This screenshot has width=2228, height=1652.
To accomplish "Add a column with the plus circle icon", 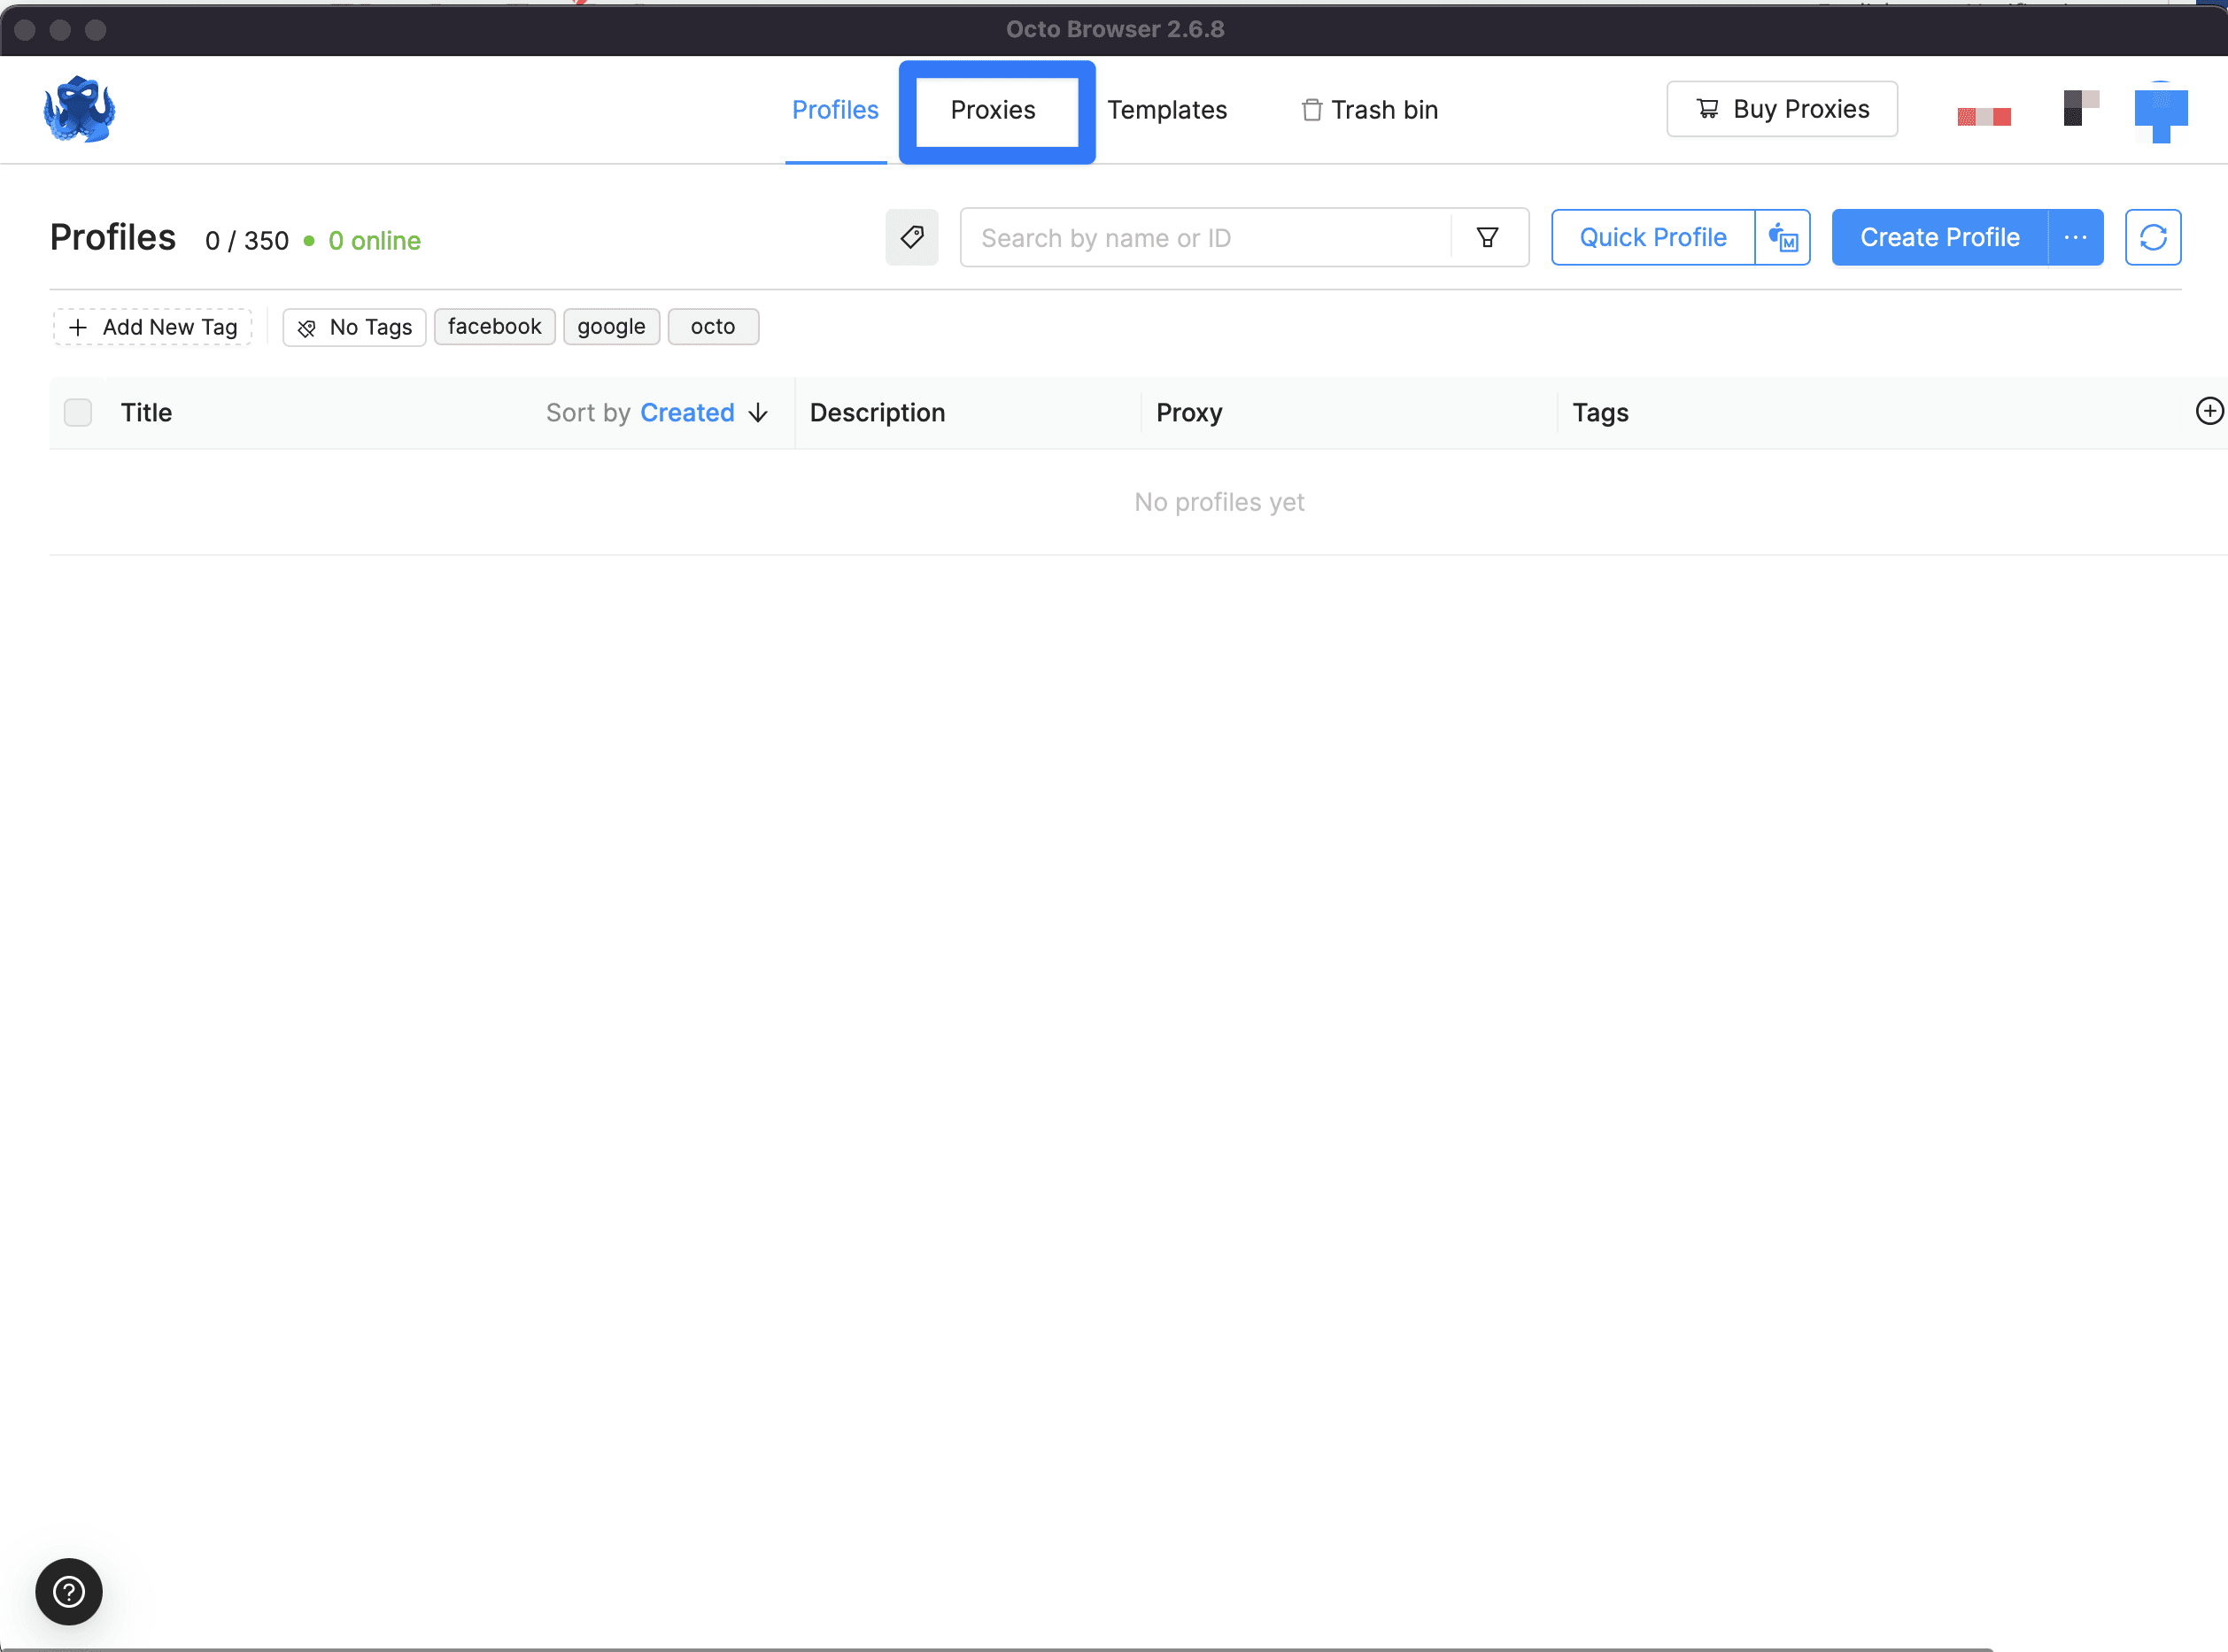I will (x=2209, y=411).
